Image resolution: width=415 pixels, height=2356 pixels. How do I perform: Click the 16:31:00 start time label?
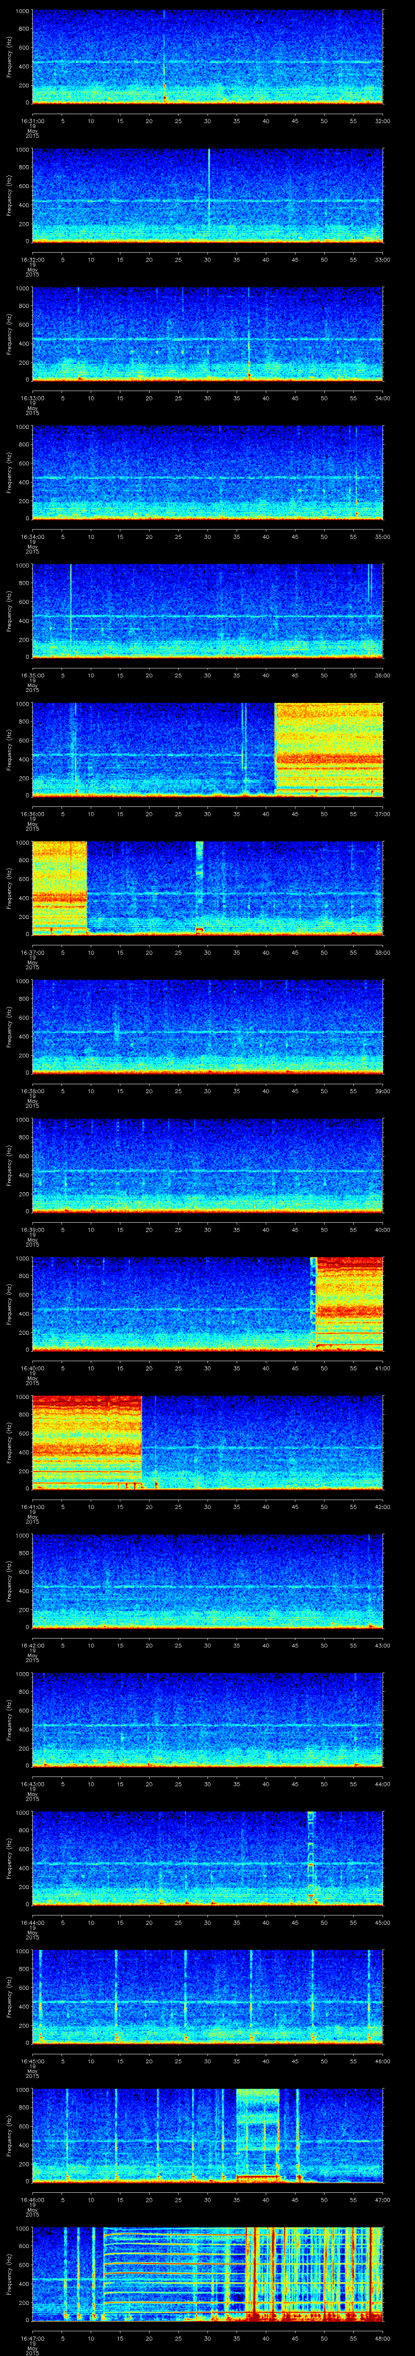tap(33, 121)
